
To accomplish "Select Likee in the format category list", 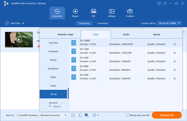I will coord(53,77).
